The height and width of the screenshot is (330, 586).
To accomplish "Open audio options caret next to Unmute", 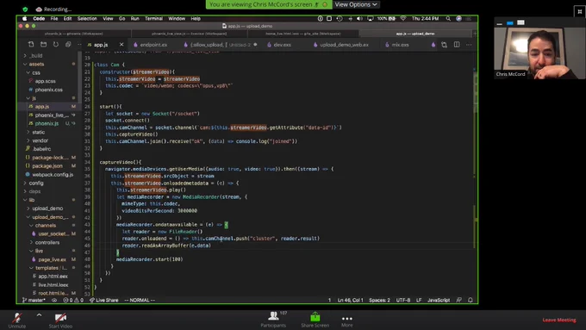I will (39, 315).
